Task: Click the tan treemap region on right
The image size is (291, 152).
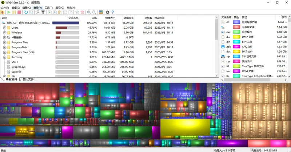Action: pos(261,111)
